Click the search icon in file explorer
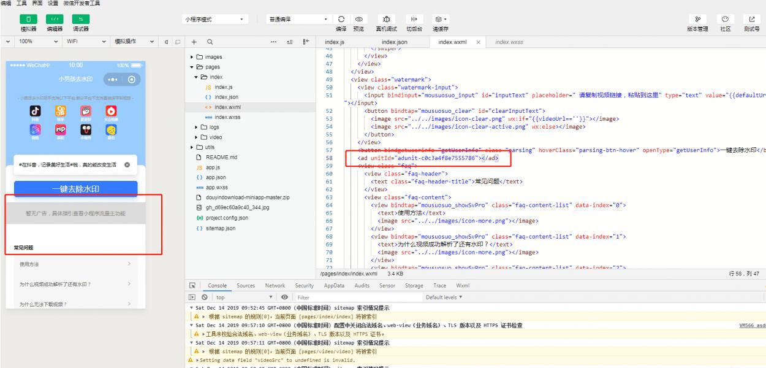Viewport: 766px width, 368px height. (x=210, y=42)
